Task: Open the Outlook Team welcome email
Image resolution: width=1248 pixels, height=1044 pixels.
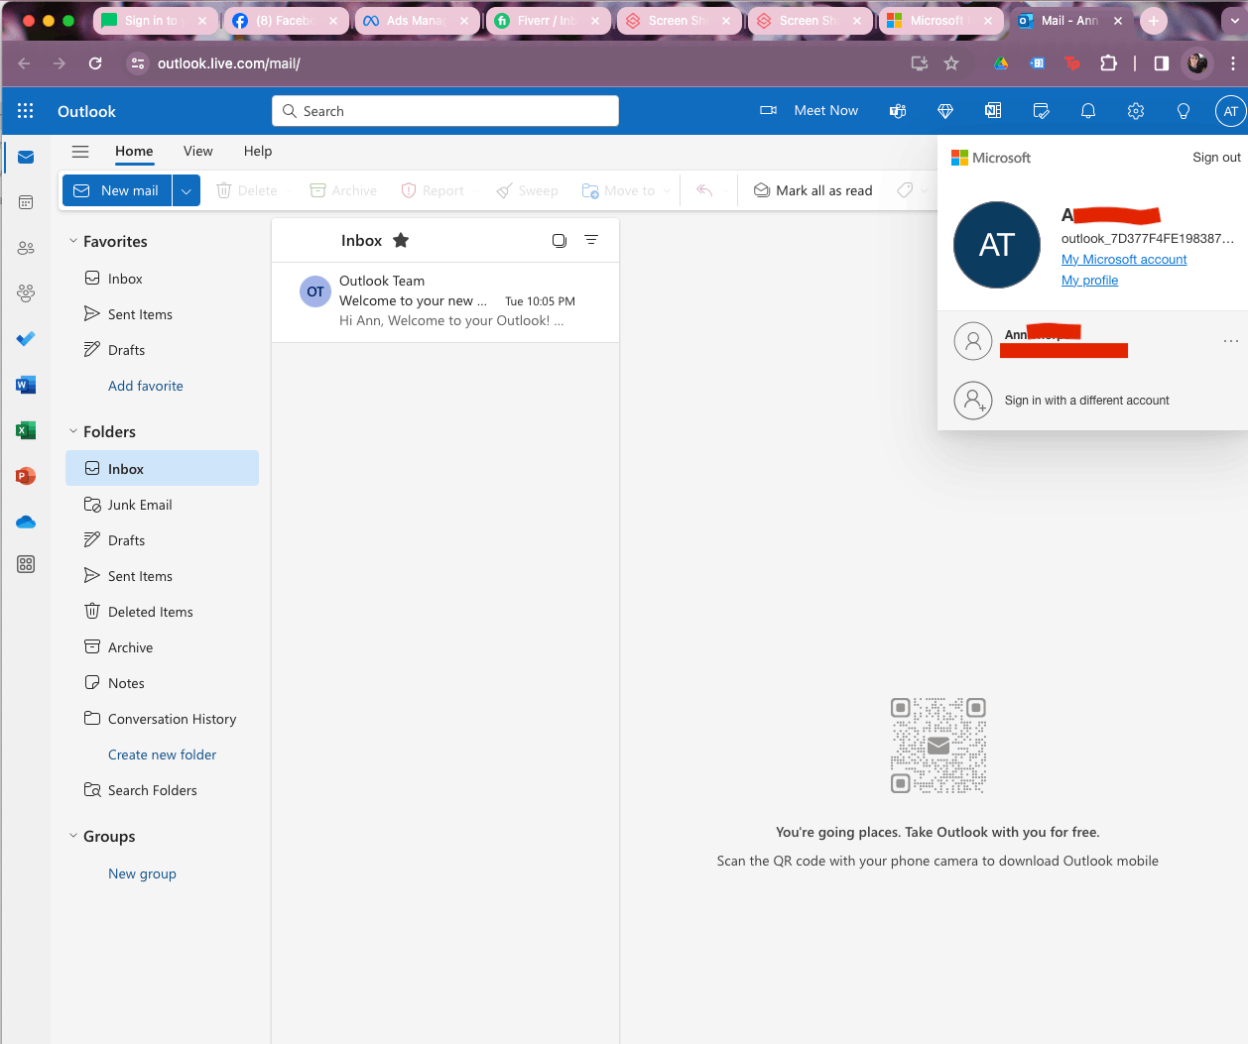Action: pyautogui.click(x=445, y=301)
